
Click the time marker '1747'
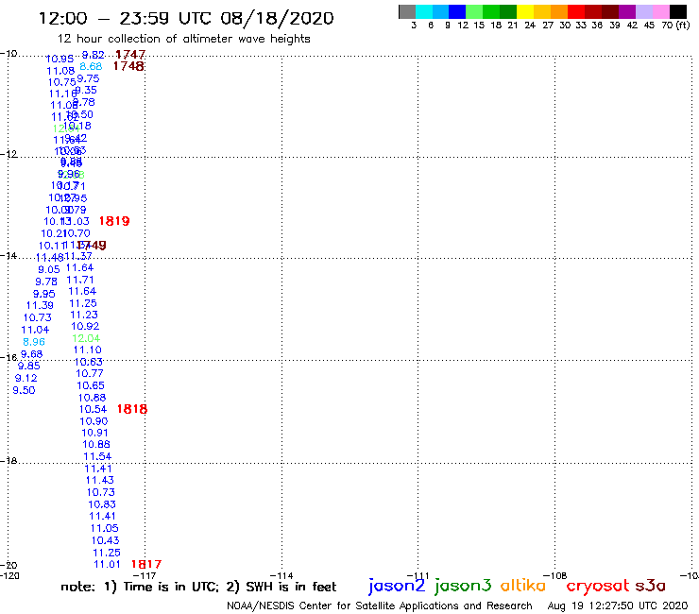(x=130, y=55)
